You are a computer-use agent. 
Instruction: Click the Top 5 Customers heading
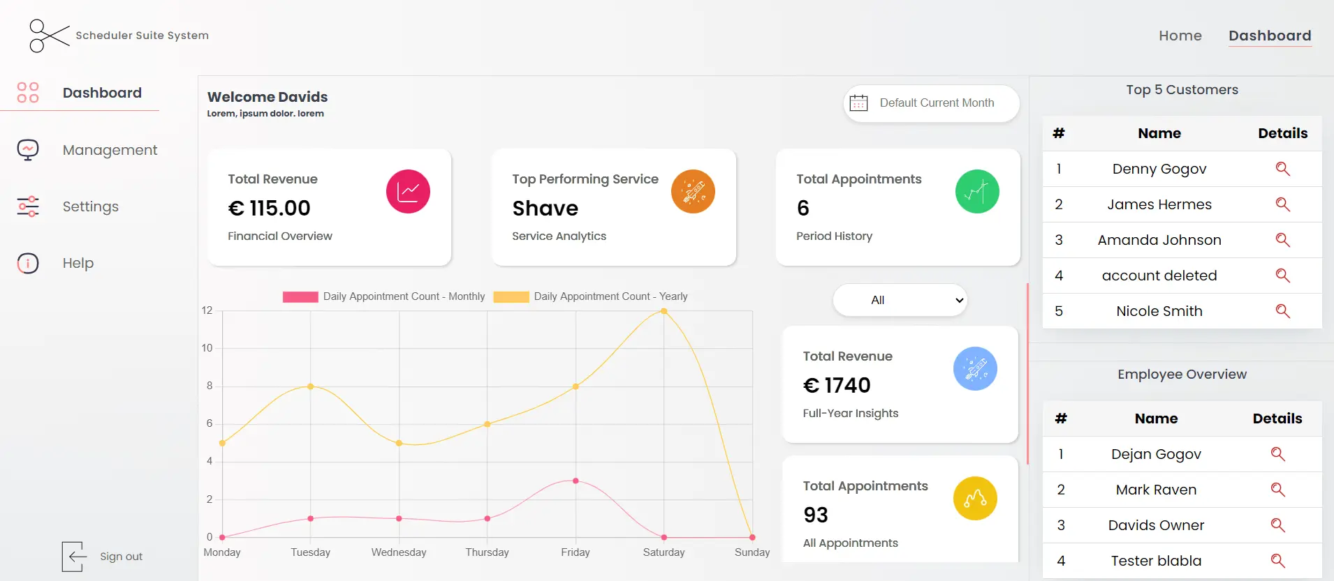tap(1182, 89)
